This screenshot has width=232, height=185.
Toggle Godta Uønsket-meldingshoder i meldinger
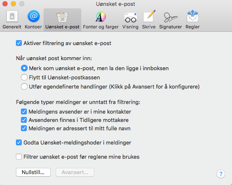coord(19,142)
